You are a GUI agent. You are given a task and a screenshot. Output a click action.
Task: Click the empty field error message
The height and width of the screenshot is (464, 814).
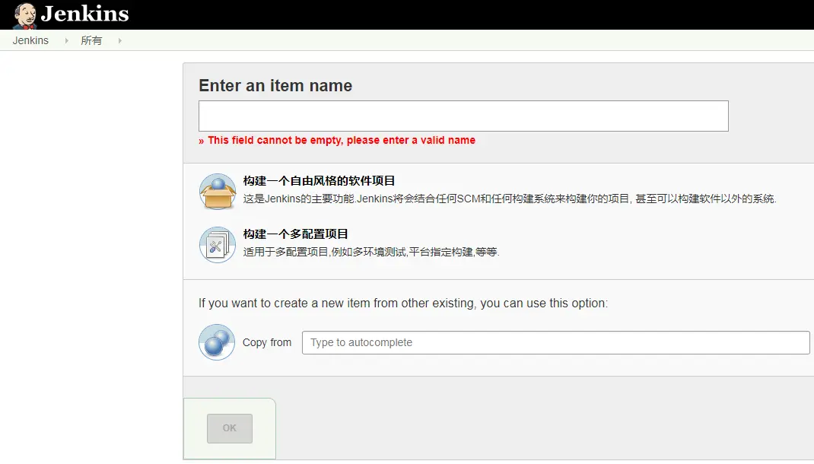[337, 140]
